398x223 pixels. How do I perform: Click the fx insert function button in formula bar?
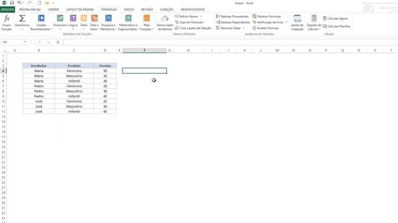coord(58,42)
